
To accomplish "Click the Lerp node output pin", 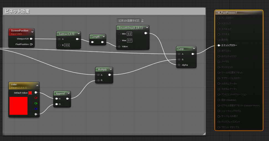I will click(193, 54).
